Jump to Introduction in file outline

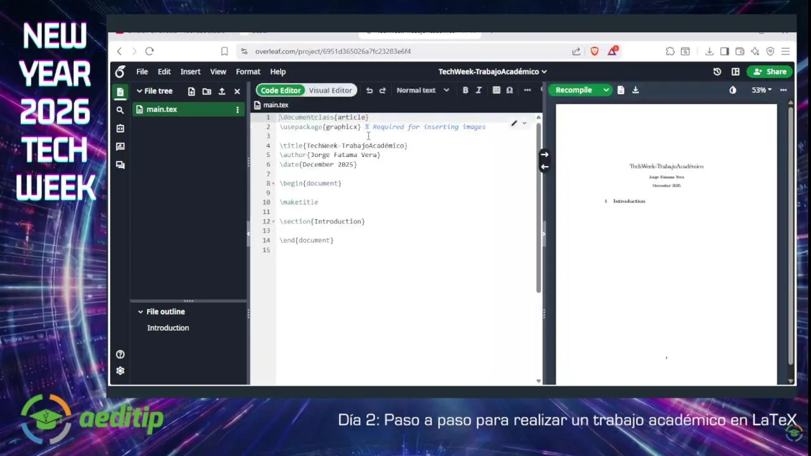(168, 328)
